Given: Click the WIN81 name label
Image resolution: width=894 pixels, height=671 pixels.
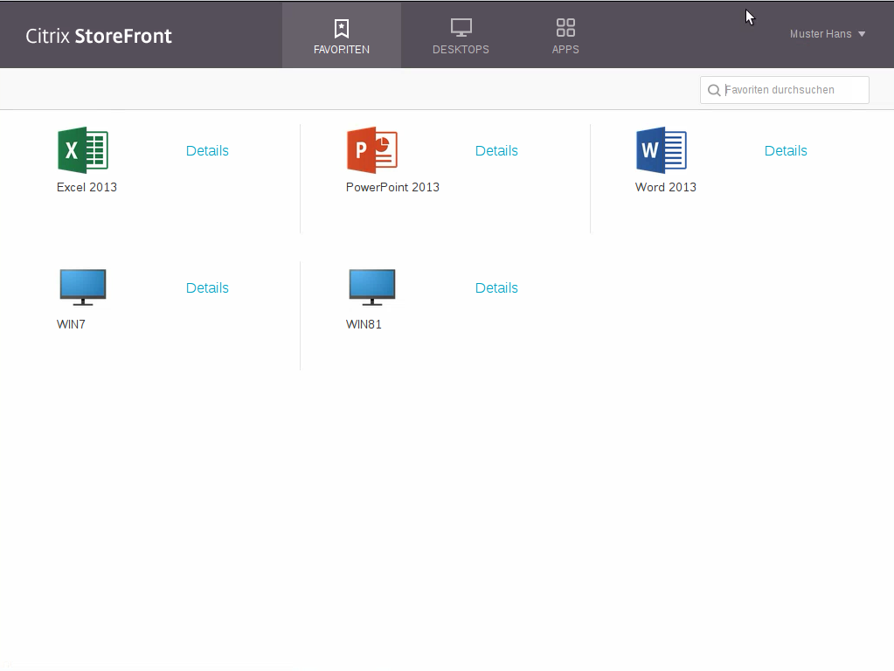Looking at the screenshot, I should coord(364,324).
